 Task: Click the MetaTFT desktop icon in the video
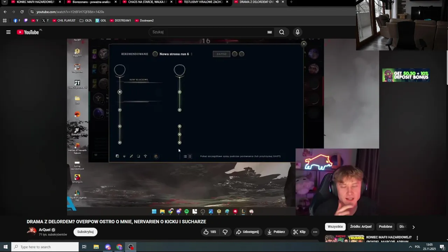tap(77, 53)
